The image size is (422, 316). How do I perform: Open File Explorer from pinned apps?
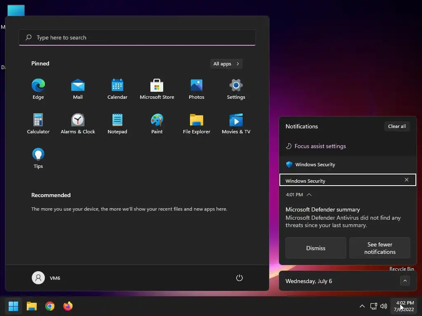tap(197, 124)
